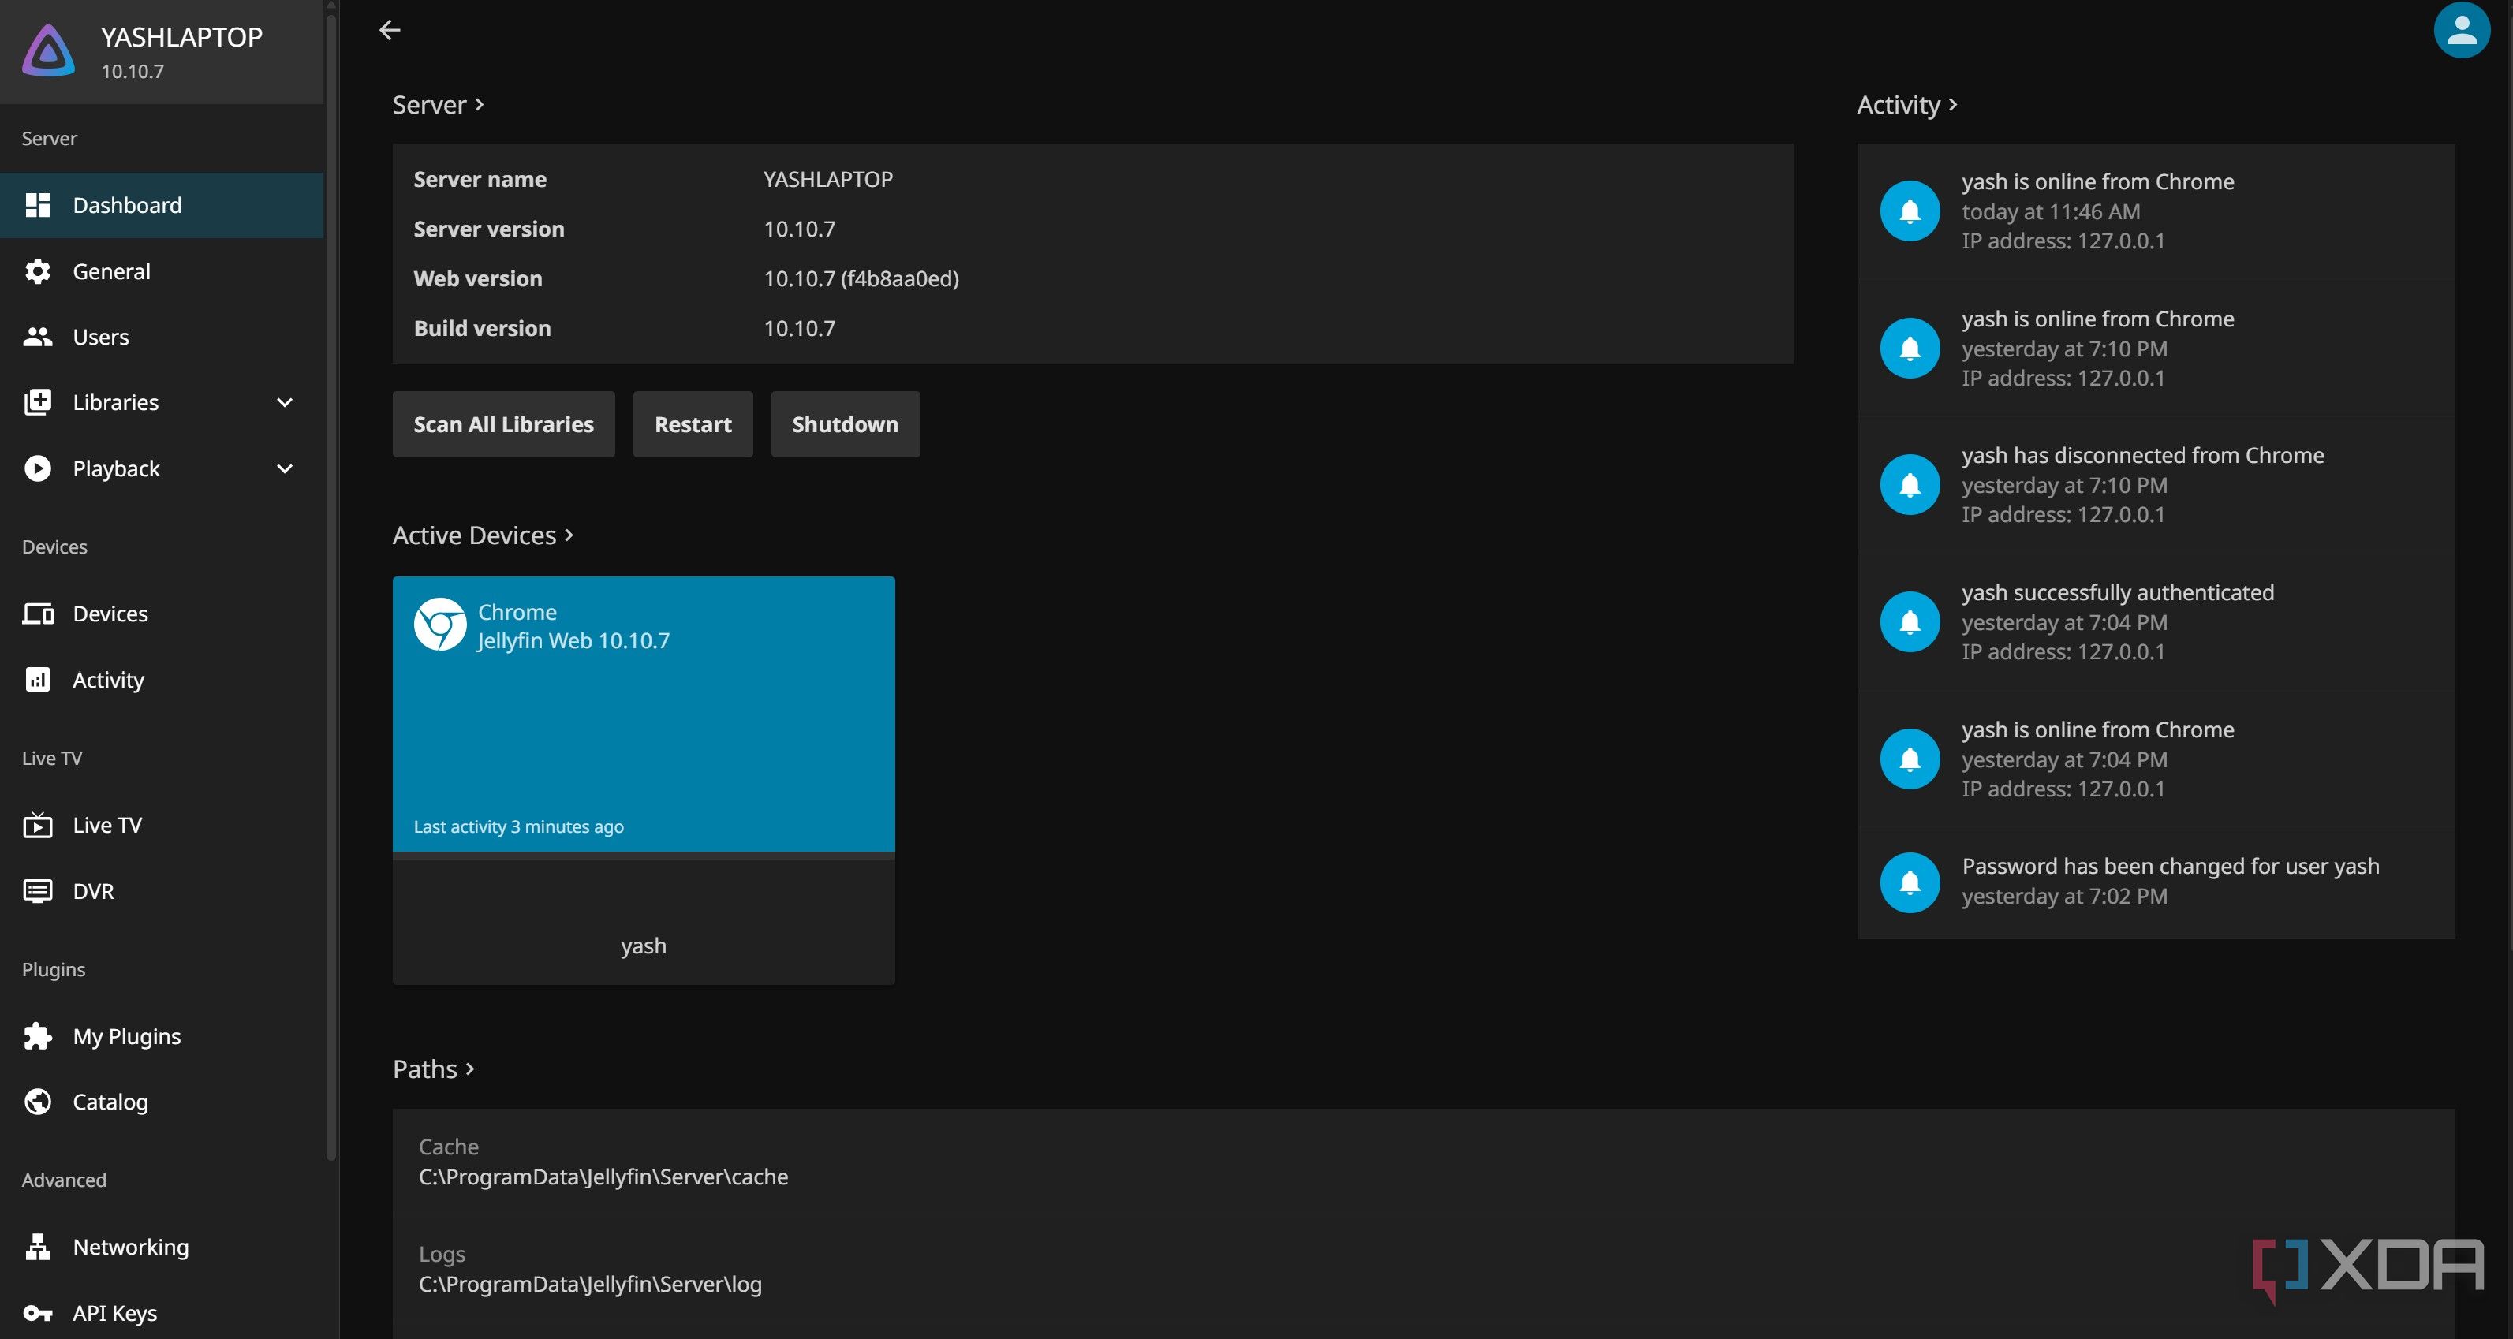Image resolution: width=2513 pixels, height=1339 pixels.
Task: Click the Catalog globe icon
Action: (38, 1101)
